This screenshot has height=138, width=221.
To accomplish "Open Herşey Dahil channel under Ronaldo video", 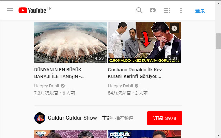I will [121, 86].
